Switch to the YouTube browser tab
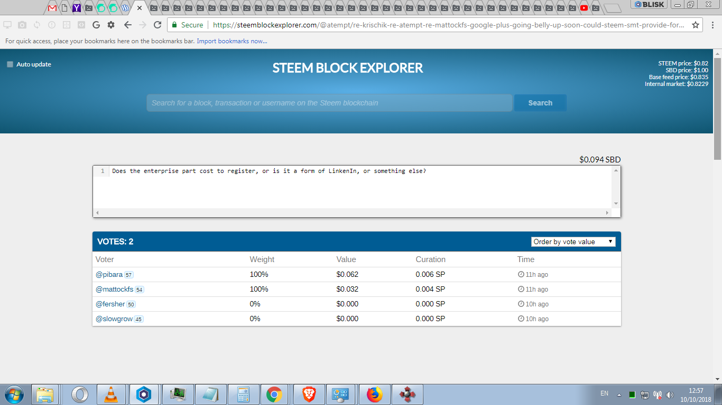Screen dimensions: 722x405 click(x=584, y=8)
